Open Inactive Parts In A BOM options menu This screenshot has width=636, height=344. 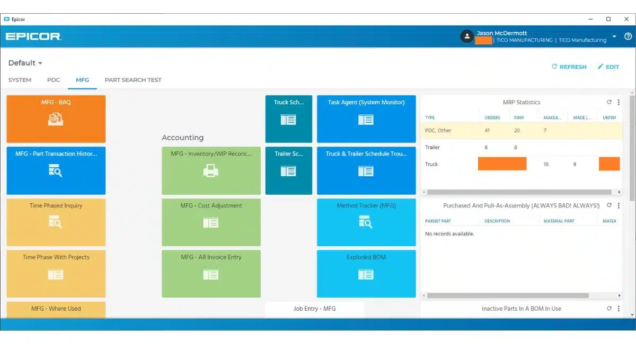[619, 309]
